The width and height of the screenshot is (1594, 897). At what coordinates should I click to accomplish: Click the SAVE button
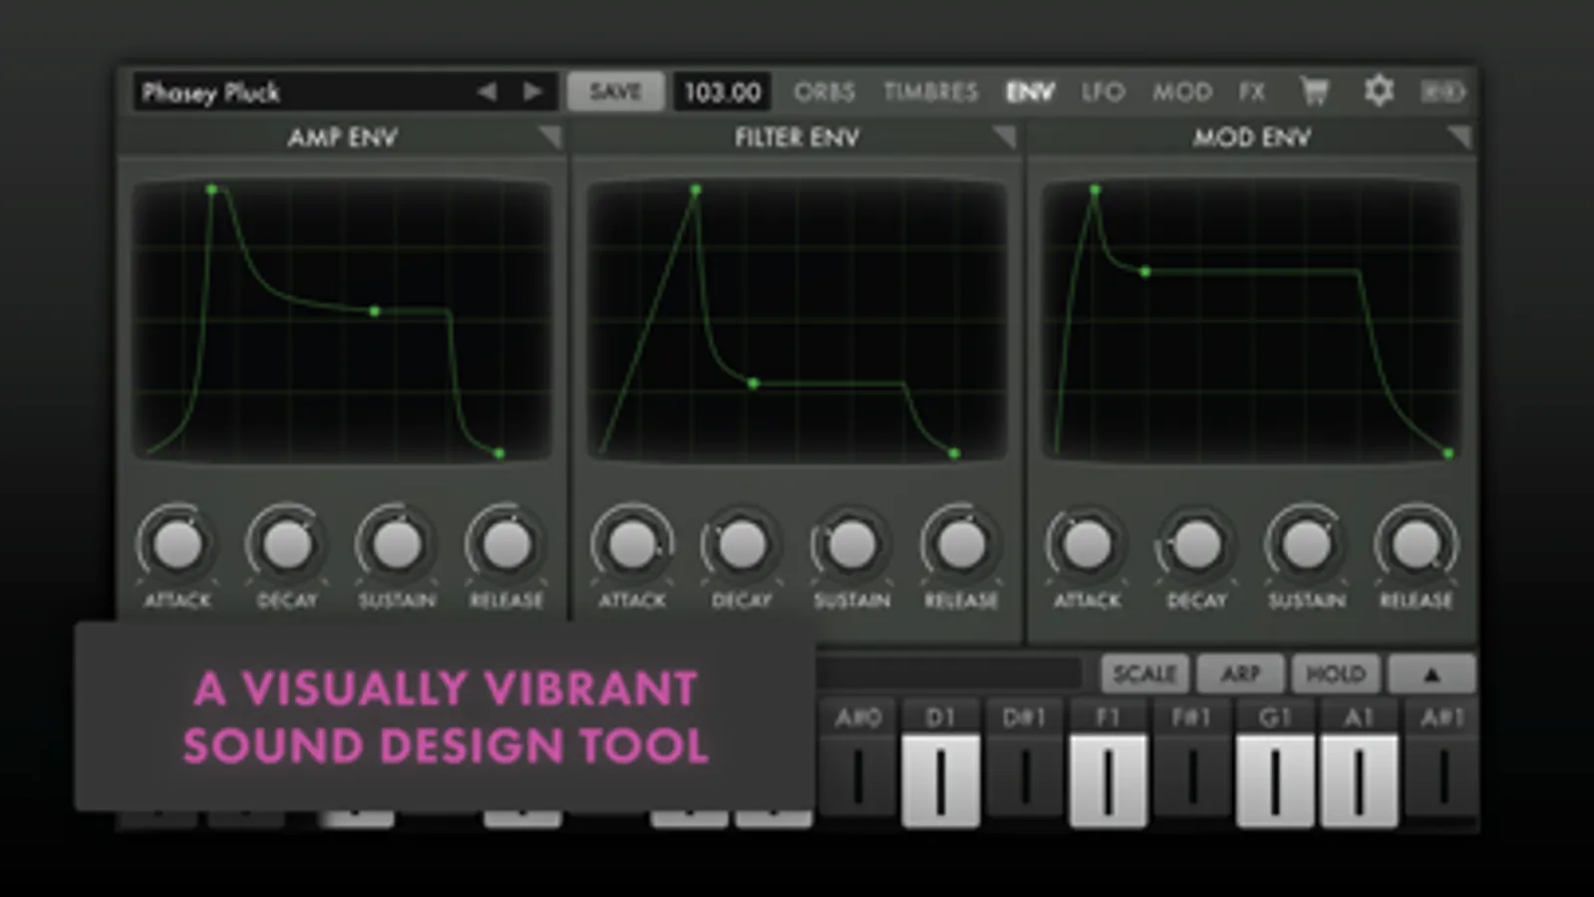point(615,92)
